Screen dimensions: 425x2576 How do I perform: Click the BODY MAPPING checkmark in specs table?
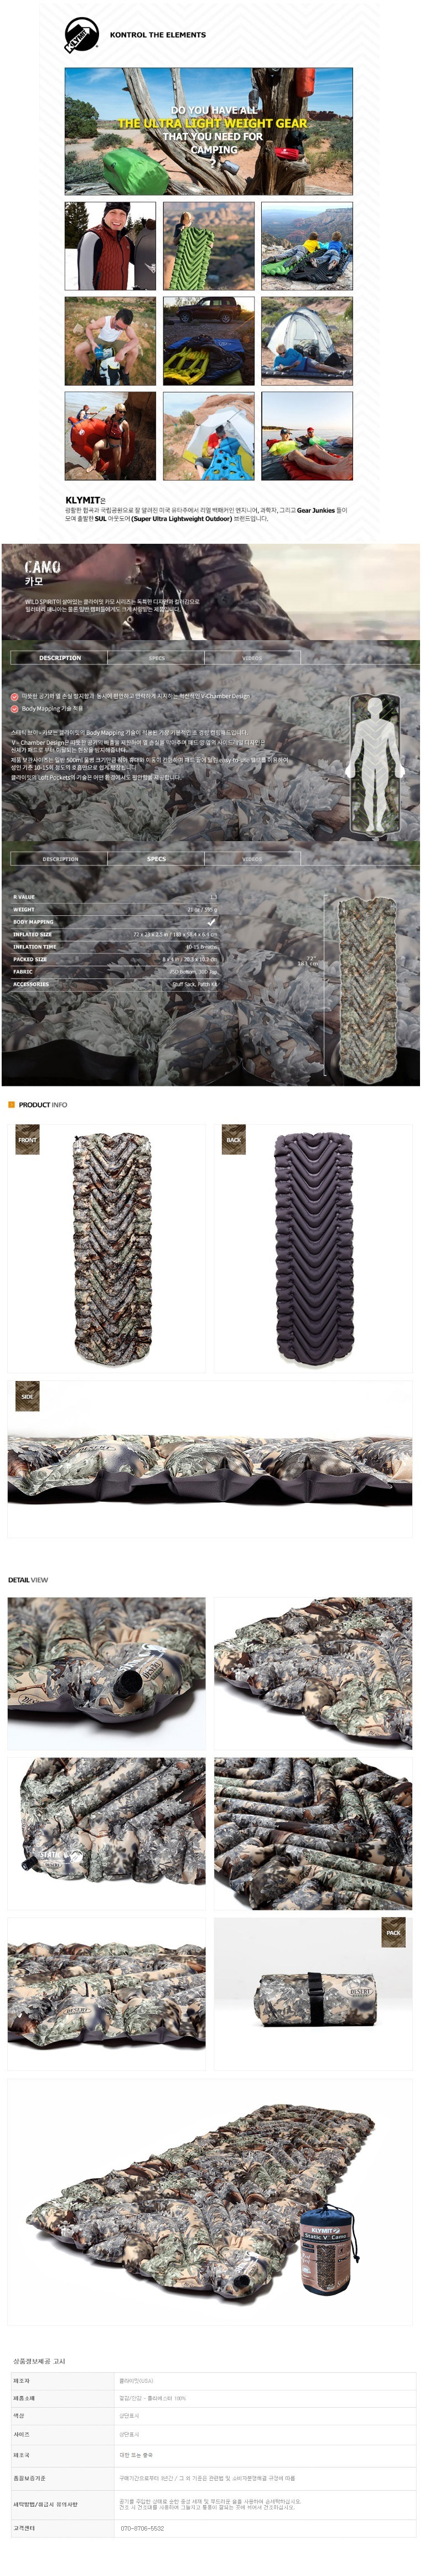click(211, 922)
